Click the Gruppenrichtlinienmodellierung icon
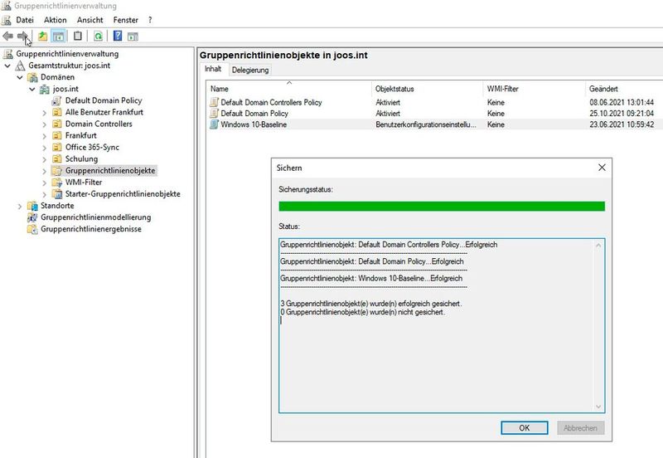This screenshot has height=458, width=663. pos(32,217)
